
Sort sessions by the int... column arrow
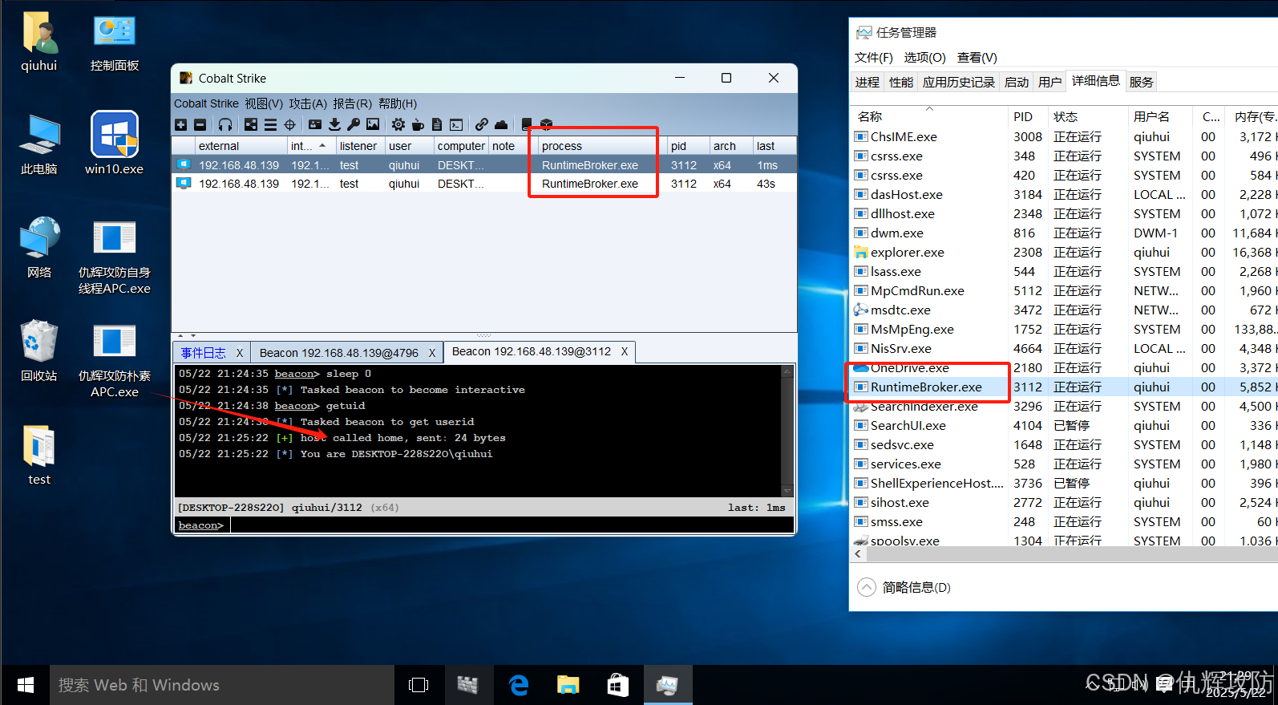(322, 146)
